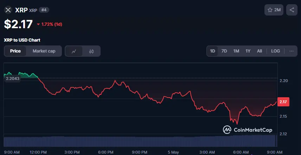Click the XRP to USD Chart title
301x155 pixels.
click(22, 40)
